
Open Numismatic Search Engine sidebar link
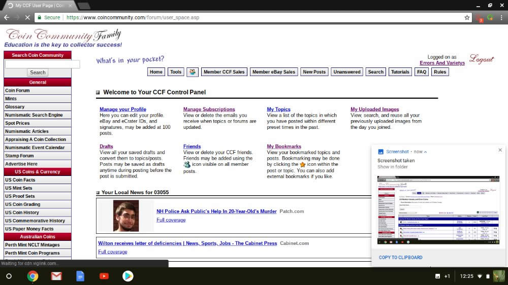(38, 115)
